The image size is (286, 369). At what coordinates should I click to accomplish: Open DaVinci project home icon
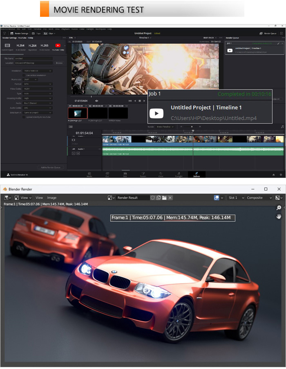tap(274, 174)
